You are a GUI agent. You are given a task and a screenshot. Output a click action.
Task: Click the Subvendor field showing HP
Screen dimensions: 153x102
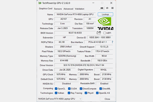(64, 37)
